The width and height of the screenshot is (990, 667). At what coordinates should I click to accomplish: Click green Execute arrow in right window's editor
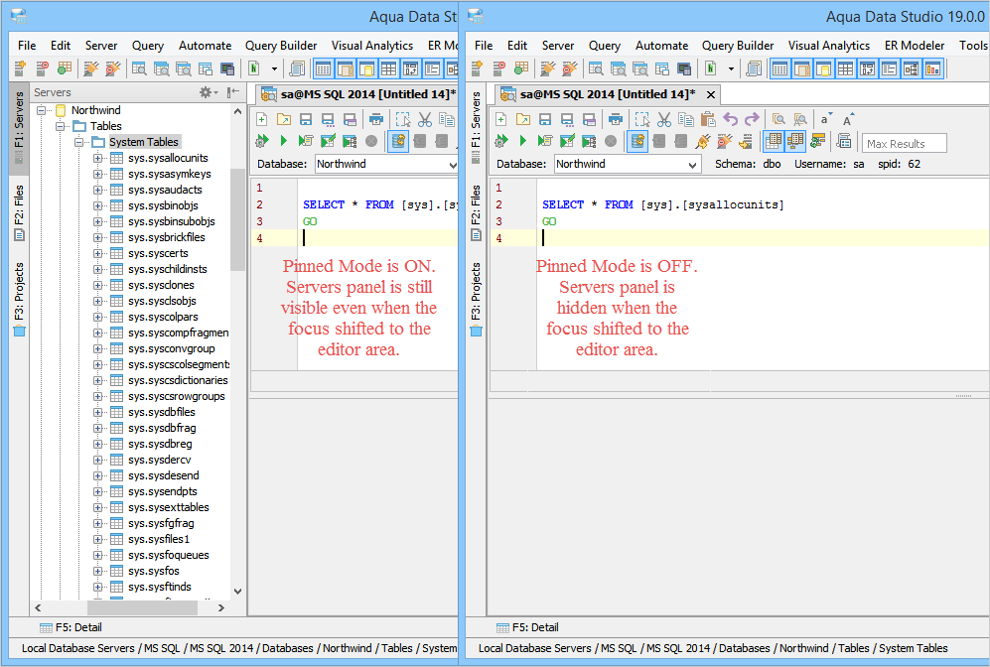point(522,141)
